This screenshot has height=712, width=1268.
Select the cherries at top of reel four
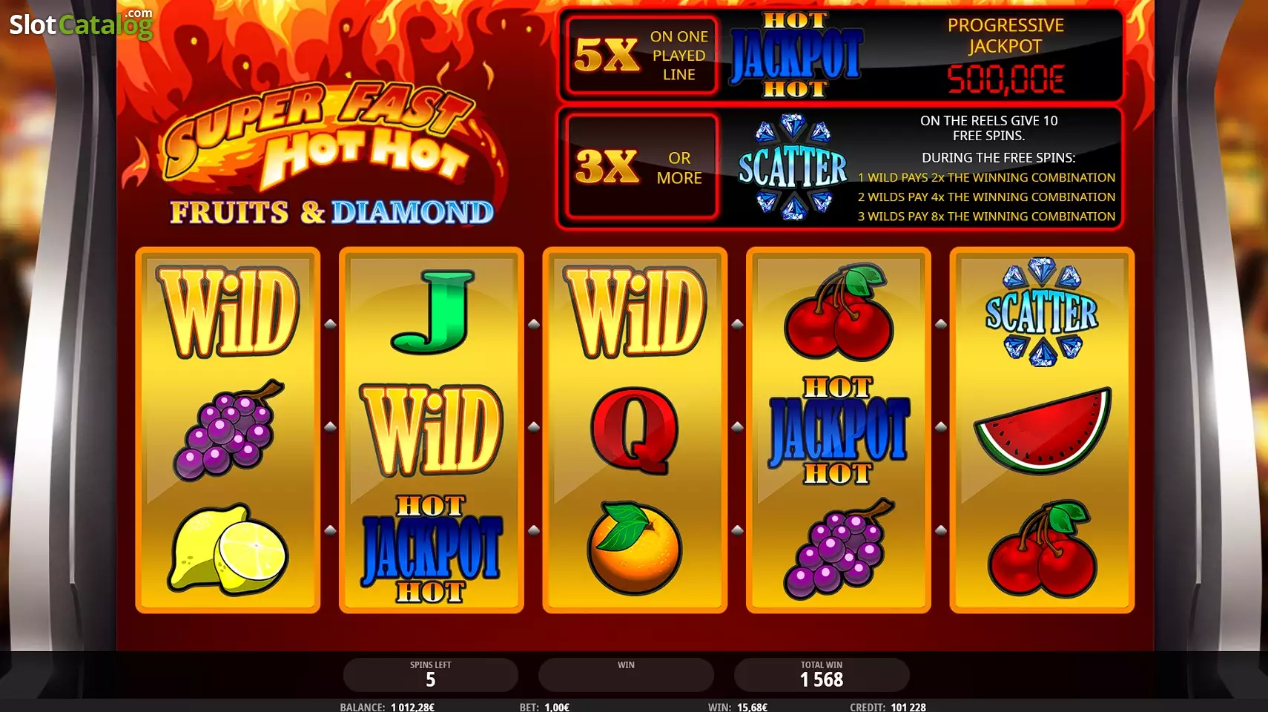tap(839, 311)
